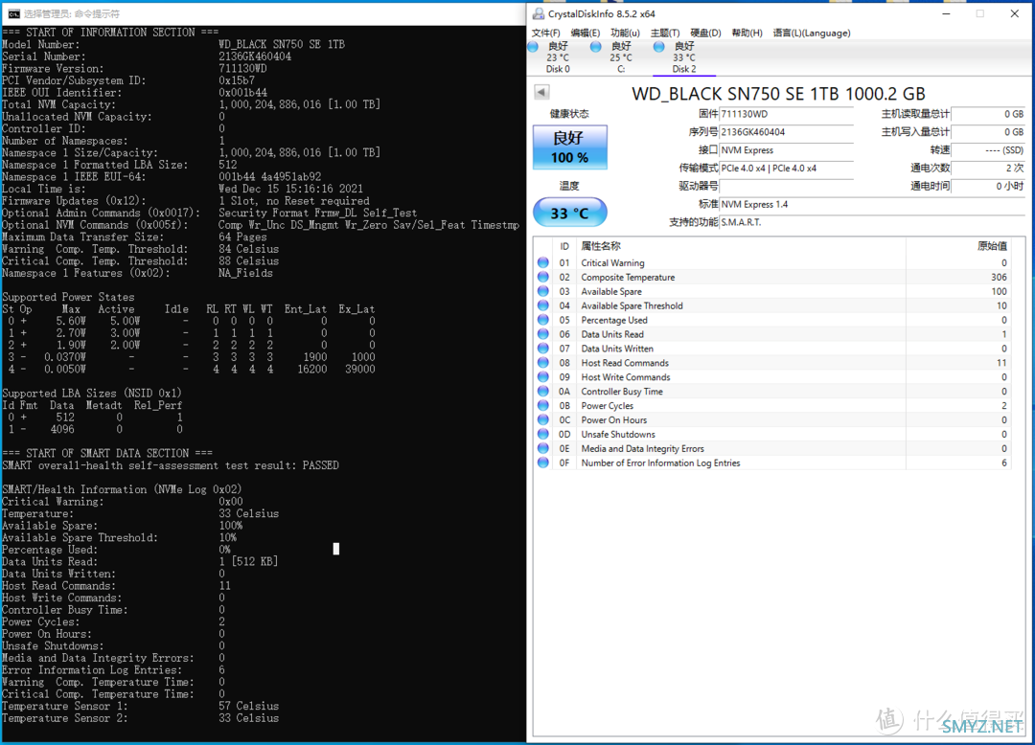The image size is (1035, 745).
Task: Click the CrystalDiskInfo title bar app icon
Action: (538, 13)
